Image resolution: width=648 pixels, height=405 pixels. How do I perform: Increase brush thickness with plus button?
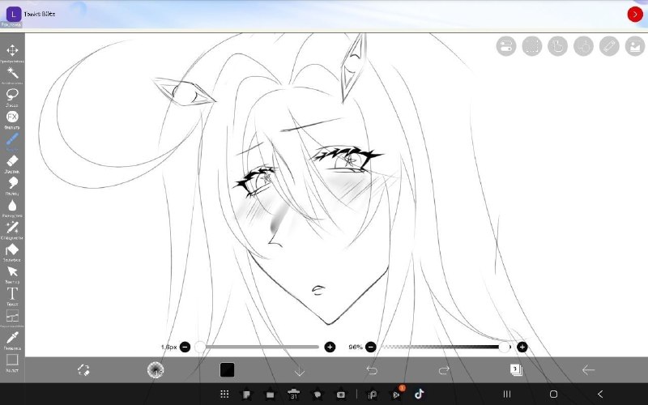(x=330, y=347)
